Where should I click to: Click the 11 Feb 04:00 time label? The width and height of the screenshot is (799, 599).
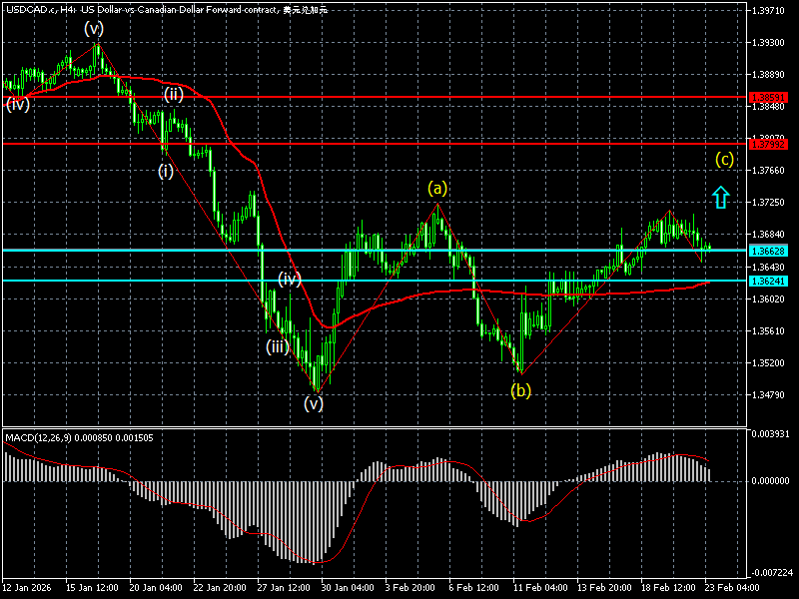(539, 587)
